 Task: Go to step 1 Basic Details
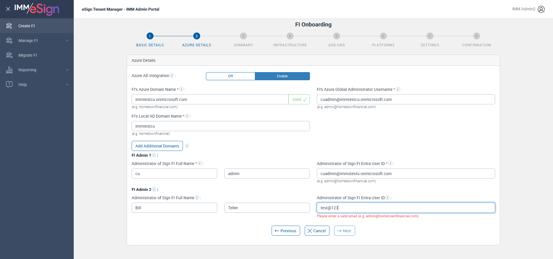click(150, 36)
